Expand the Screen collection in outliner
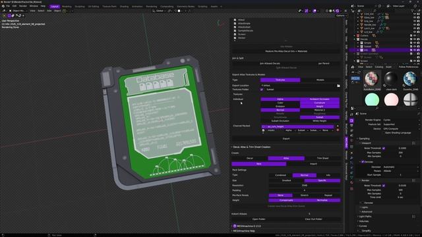The height and width of the screenshot is (237, 422). [x=355, y=61]
